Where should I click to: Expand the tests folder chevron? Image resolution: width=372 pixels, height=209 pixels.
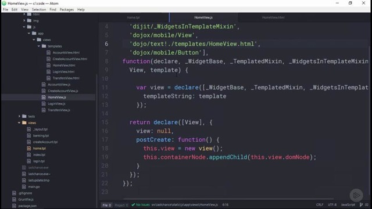[19, 116]
